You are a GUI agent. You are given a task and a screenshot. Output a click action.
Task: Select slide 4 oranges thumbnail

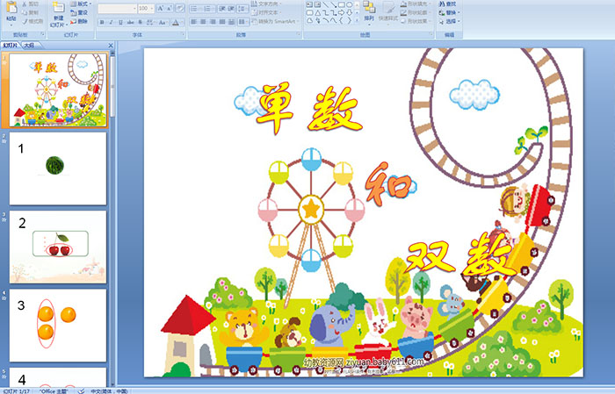[x=58, y=325]
